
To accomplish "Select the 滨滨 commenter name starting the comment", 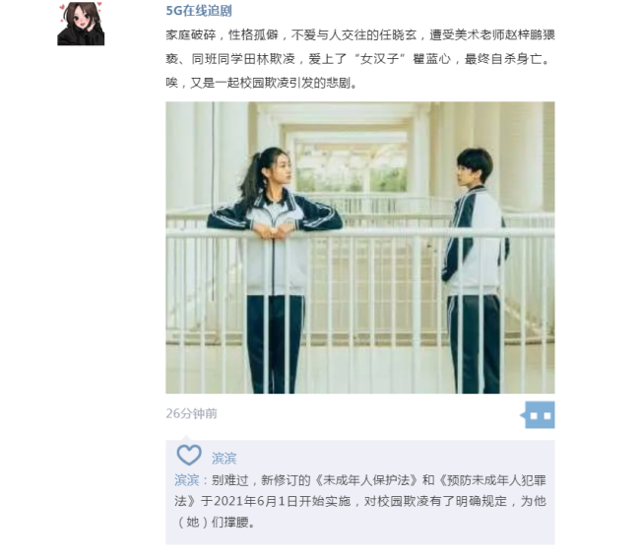I will 186,480.
